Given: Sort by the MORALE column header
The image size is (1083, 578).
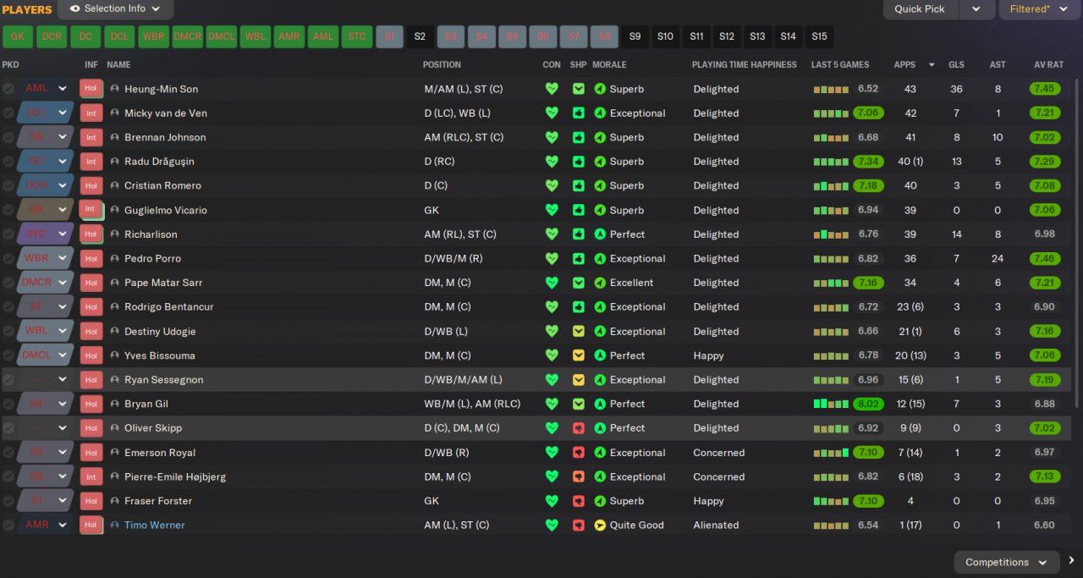Looking at the screenshot, I should pyautogui.click(x=609, y=64).
